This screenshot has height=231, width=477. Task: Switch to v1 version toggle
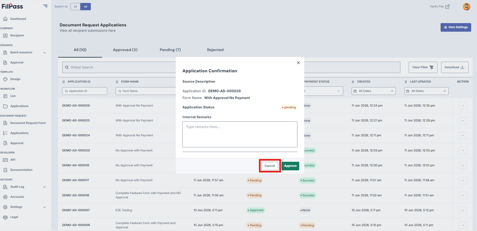coord(76,7)
